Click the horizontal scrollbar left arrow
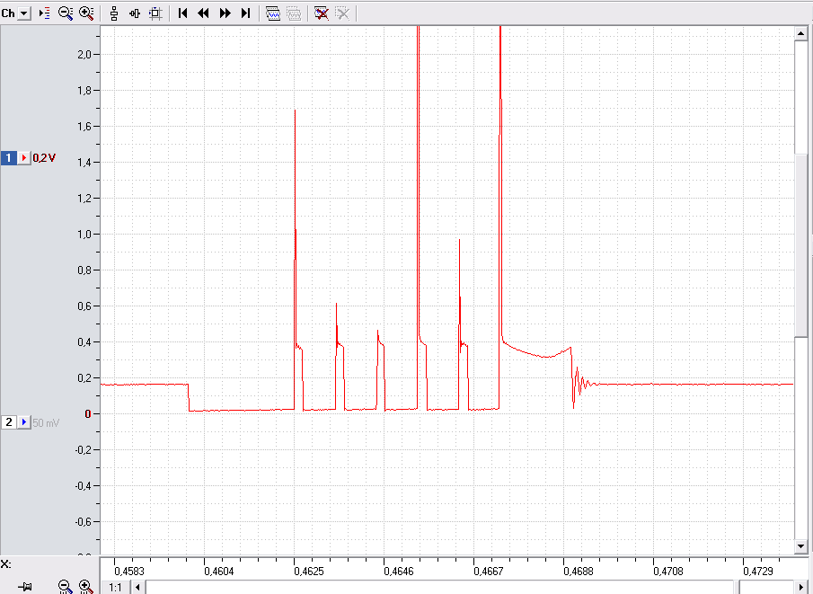 point(138,587)
